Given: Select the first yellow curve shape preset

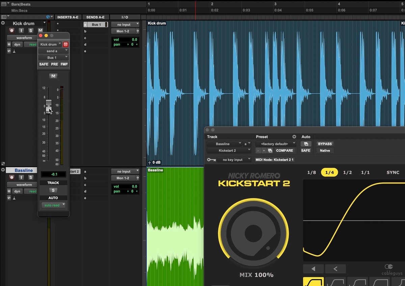Looking at the screenshot, I should 313,282.
